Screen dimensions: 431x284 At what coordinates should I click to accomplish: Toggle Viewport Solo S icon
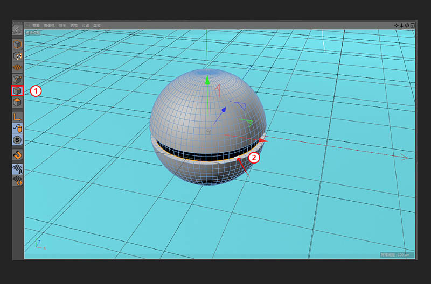[x=17, y=140]
